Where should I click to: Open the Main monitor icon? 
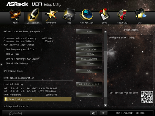pos(15,15)
